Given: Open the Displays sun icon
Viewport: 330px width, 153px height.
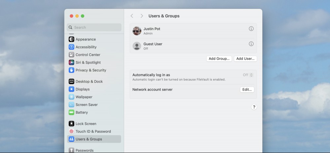Looking at the screenshot, I should pyautogui.click(x=71, y=89).
